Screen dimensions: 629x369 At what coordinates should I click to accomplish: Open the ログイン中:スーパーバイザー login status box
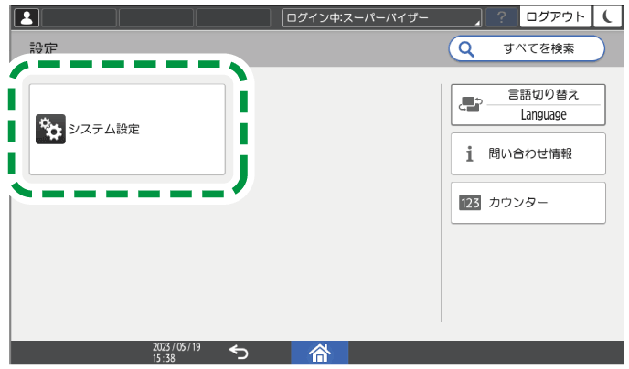coord(381,18)
